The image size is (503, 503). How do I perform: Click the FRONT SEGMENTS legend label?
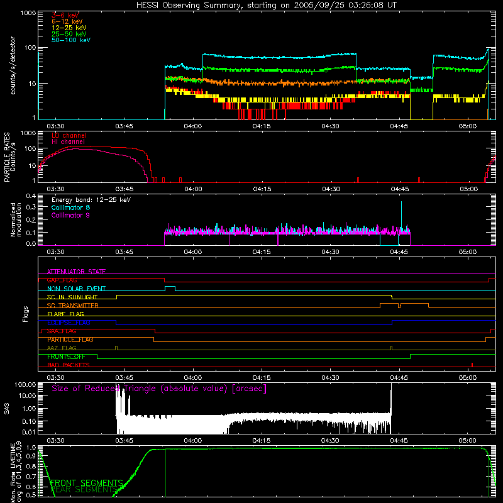[87, 483]
